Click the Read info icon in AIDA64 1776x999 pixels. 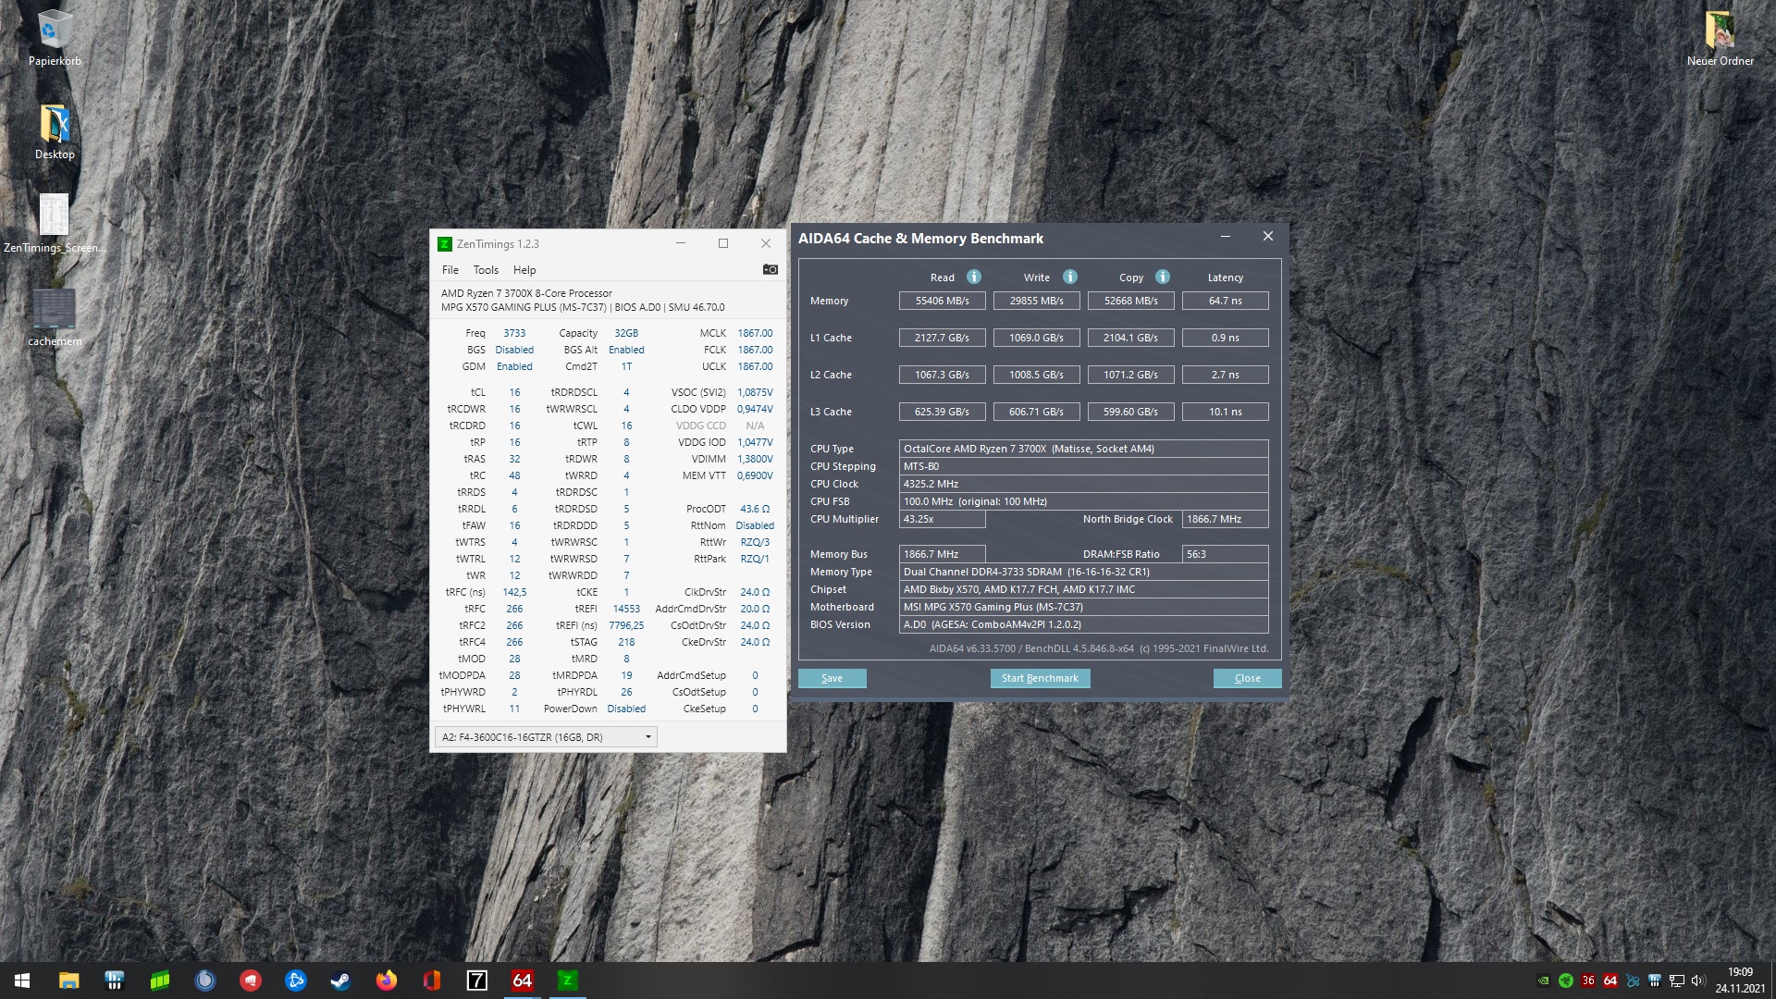[x=973, y=277]
